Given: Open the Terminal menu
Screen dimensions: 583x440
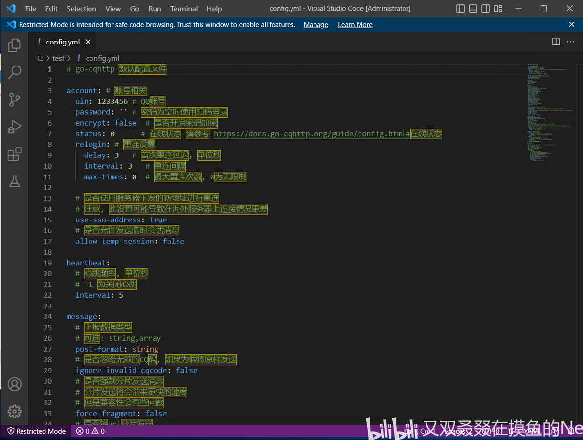Looking at the screenshot, I should (184, 9).
